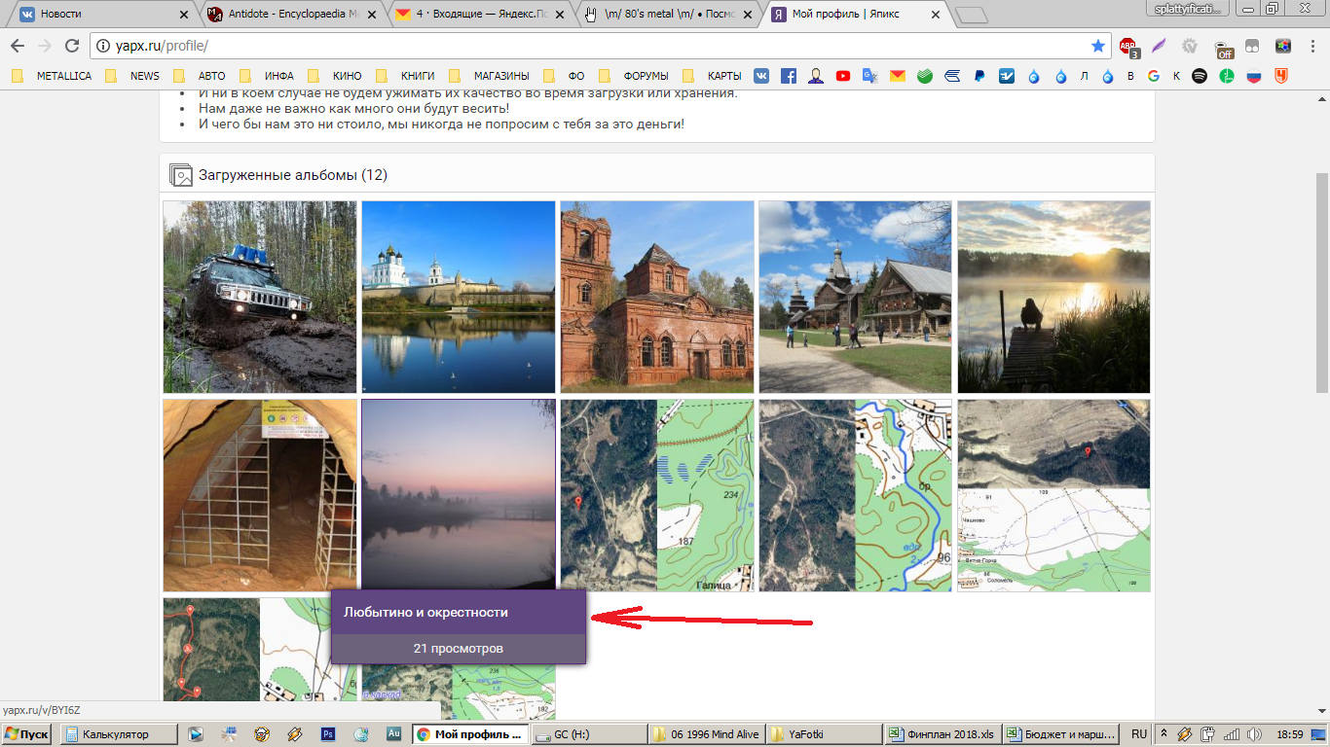This screenshot has width=1330, height=747.
Task: Open the Yandex Mail envelope bookmark
Action: pyautogui.click(x=897, y=76)
